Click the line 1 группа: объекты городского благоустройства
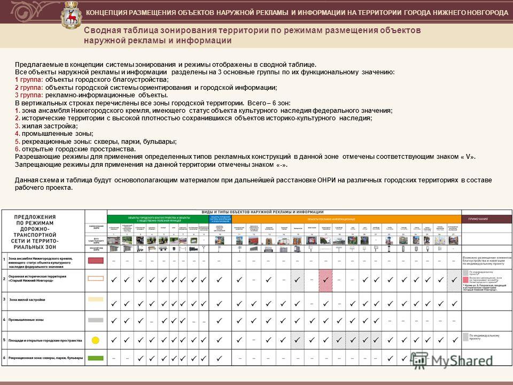Image resolution: width=513 pixels, height=385 pixels. (92, 80)
